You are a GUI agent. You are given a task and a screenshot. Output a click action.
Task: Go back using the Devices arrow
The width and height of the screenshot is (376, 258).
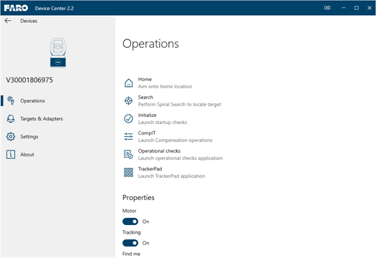coord(8,21)
